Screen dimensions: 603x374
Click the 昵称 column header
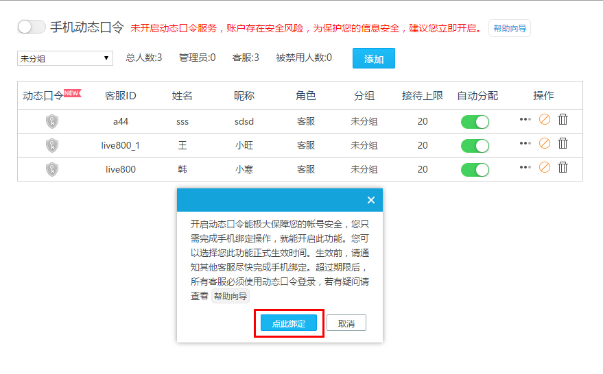[244, 96]
